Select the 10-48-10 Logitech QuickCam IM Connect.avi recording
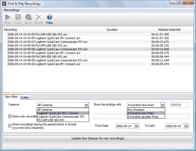This screenshot has height=151, width=196. (x=98, y=64)
